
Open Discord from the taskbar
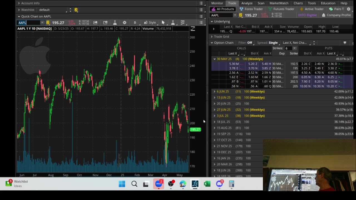(219, 184)
